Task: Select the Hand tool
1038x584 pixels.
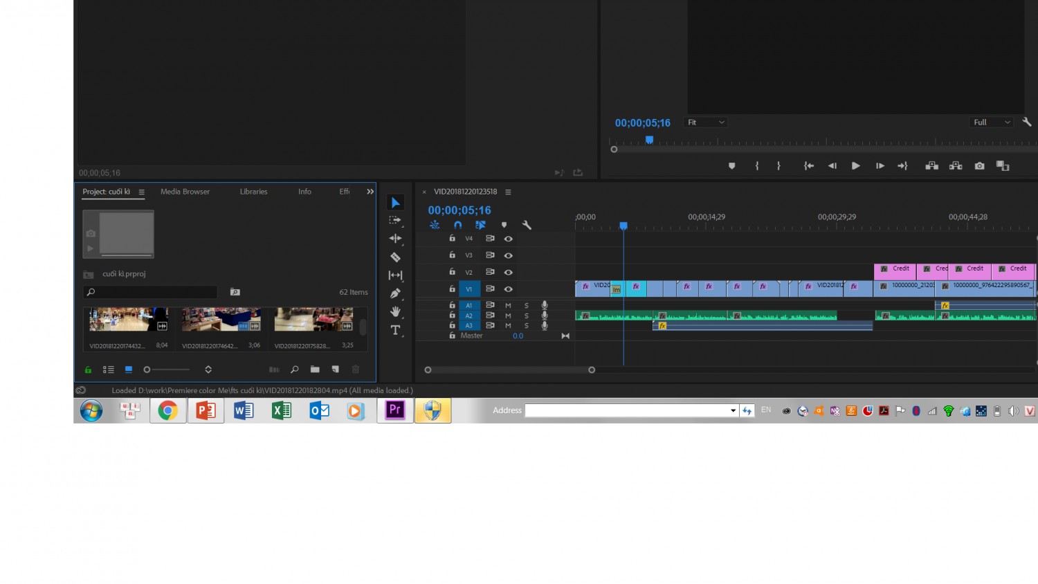Action: pyautogui.click(x=395, y=311)
